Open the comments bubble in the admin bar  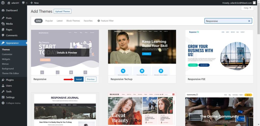pyautogui.click(x=25, y=3)
